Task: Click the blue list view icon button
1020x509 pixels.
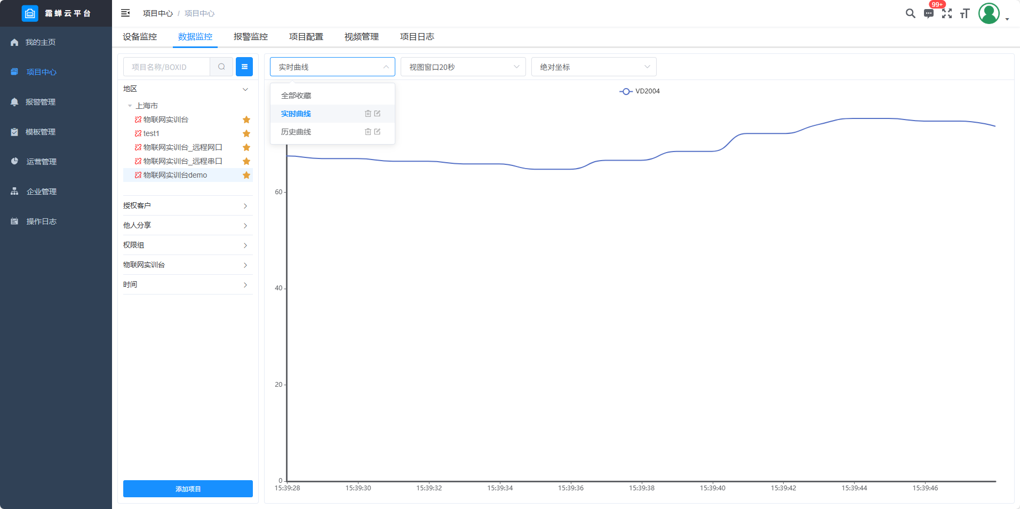Action: pos(244,67)
